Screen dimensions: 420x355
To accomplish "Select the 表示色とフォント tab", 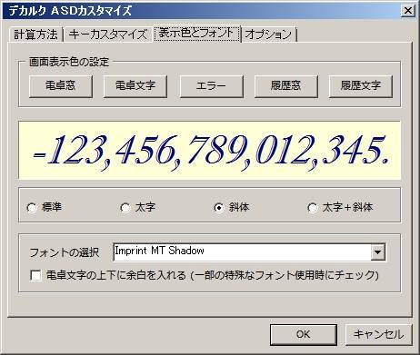I will 196,33.
